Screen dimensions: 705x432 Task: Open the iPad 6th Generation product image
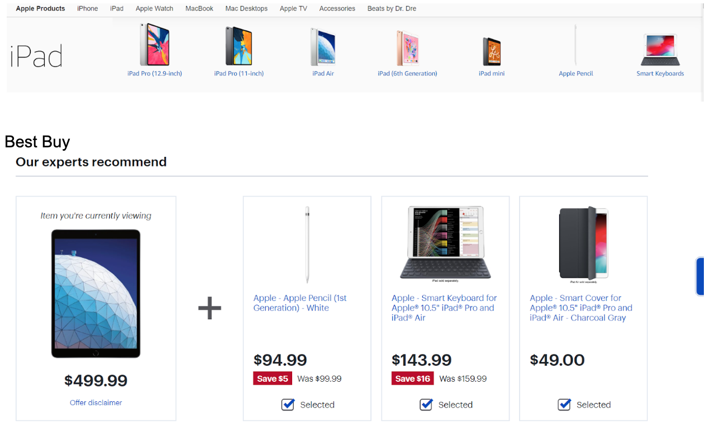click(x=407, y=48)
